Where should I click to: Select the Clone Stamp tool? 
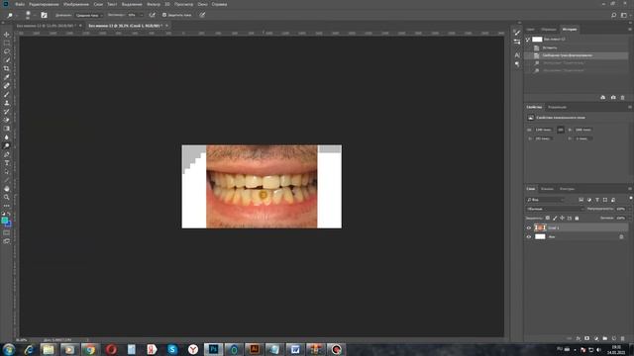7,103
